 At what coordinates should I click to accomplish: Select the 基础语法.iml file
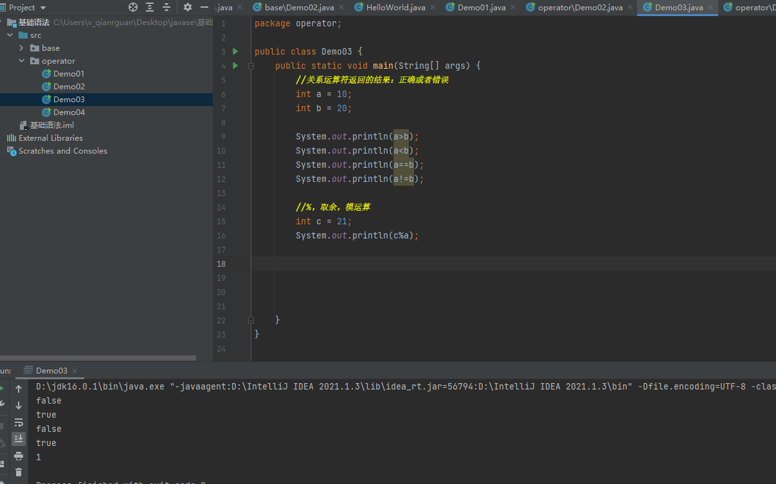pos(51,125)
